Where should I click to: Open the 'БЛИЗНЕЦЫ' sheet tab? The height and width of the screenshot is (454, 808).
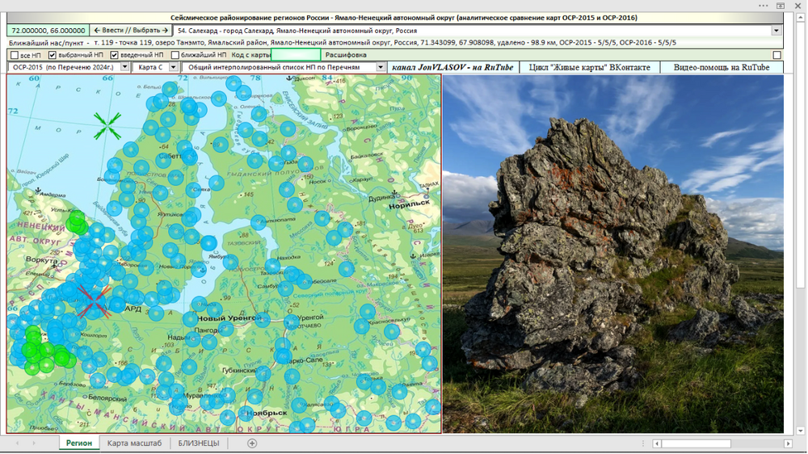coord(199,443)
